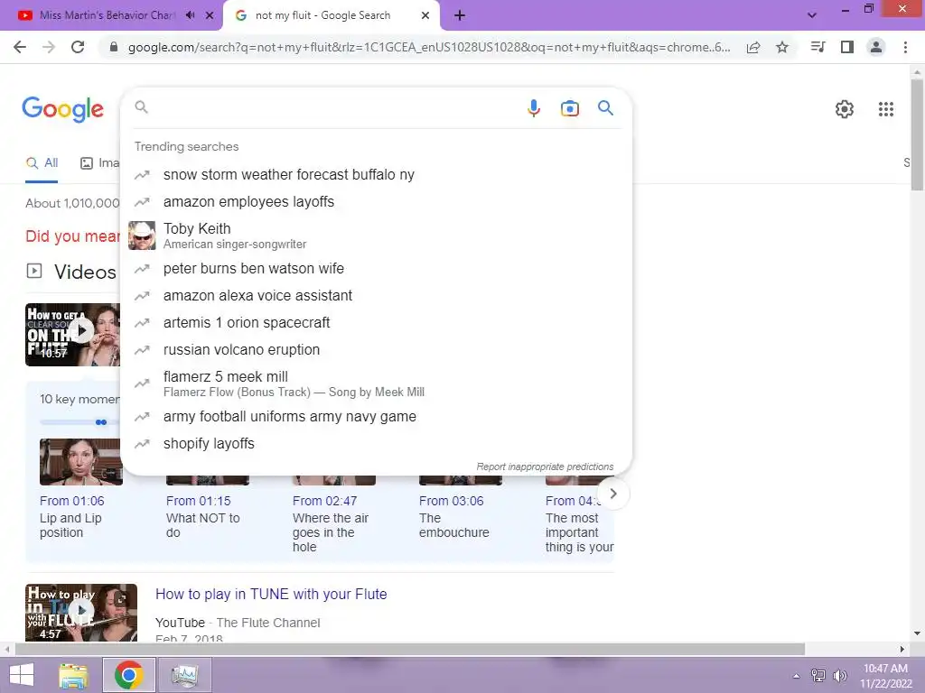Screen dimensions: 925x693
Task: Open the Google apps grid
Action: (885, 109)
